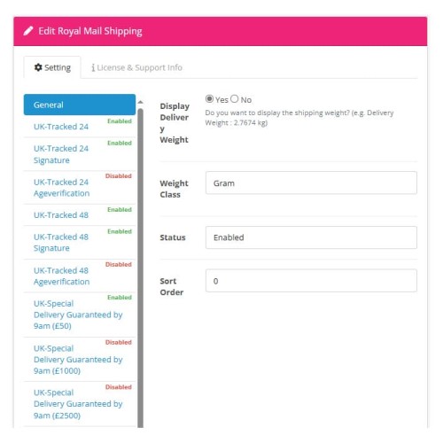This screenshot has width=443, height=443.
Task: Open UK-Tracked 48 Ageverification settings
Action: tap(80, 276)
